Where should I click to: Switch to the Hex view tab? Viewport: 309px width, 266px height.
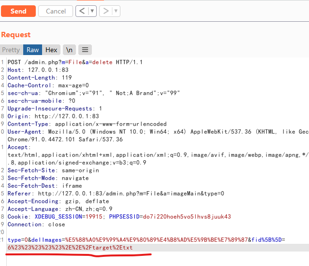pos(51,50)
